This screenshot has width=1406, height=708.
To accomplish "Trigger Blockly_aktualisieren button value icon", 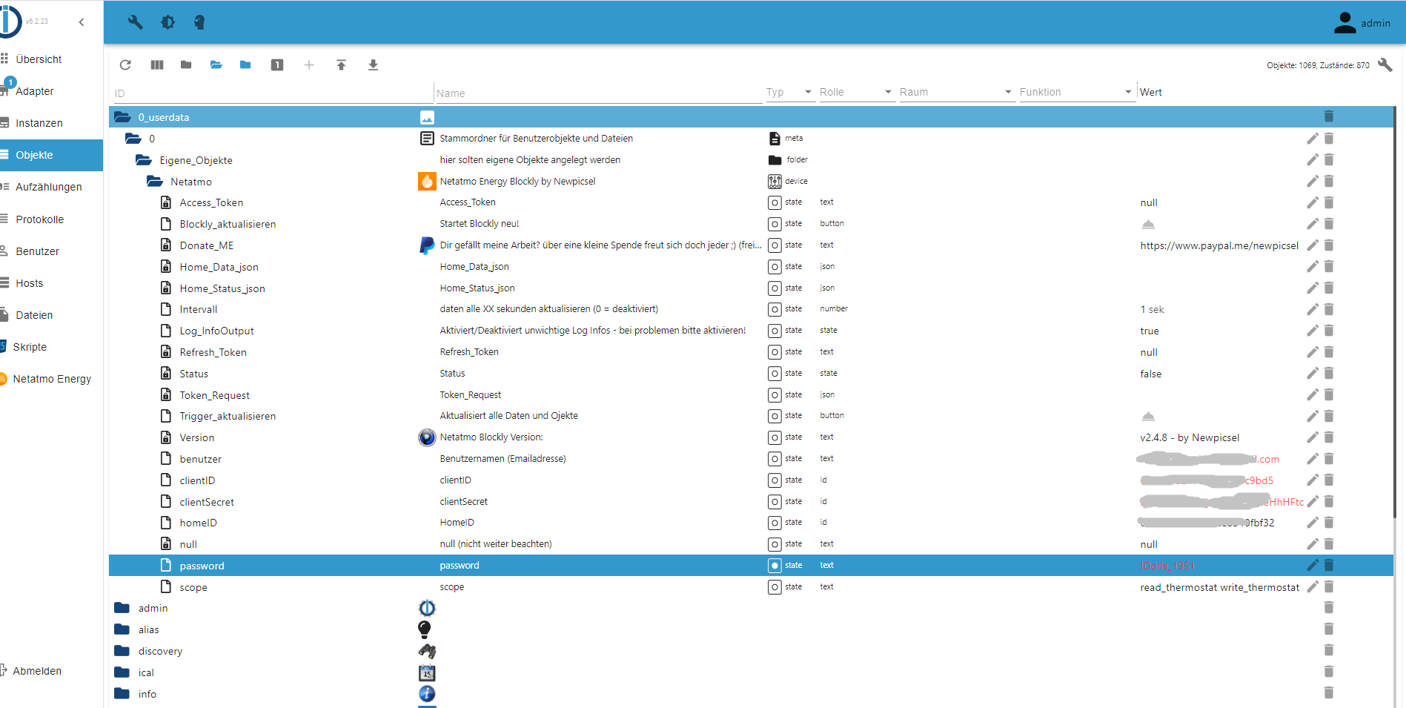I will [x=1148, y=224].
